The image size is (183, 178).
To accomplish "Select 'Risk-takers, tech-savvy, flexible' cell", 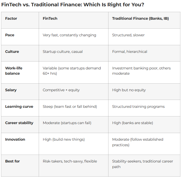I will (70, 161).
